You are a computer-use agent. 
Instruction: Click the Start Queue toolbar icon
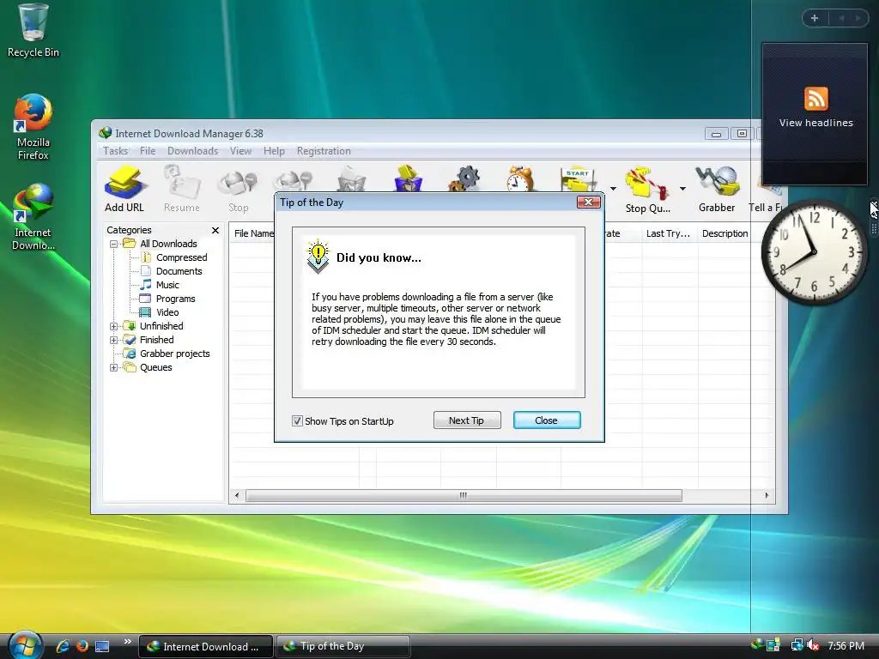tap(578, 178)
